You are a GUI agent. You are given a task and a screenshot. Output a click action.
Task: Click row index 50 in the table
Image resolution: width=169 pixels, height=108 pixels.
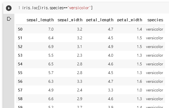[x=20, y=29]
